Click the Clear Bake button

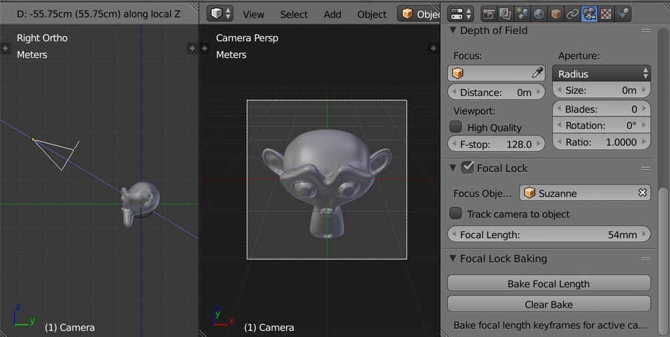coord(549,304)
